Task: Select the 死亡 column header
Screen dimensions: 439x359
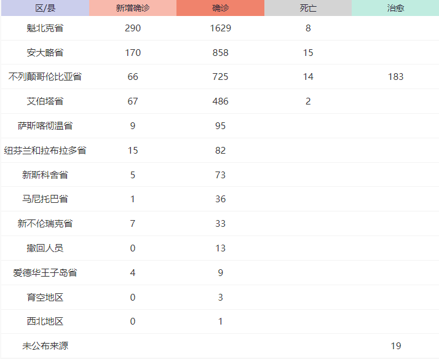Action: (x=308, y=8)
